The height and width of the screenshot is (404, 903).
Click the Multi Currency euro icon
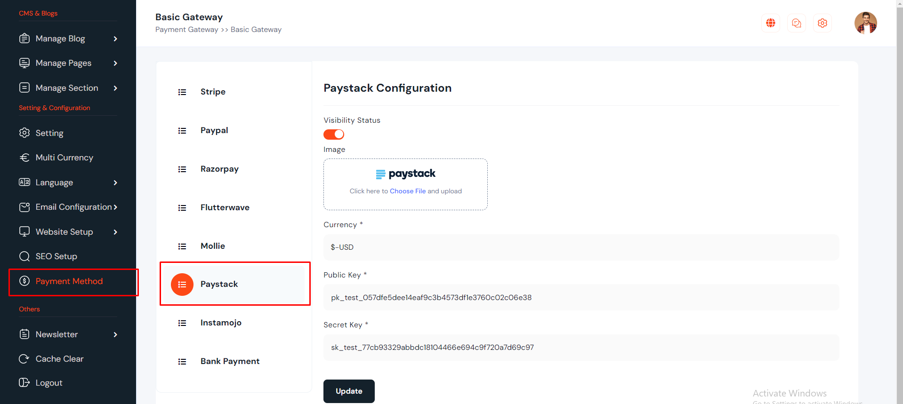coord(24,158)
